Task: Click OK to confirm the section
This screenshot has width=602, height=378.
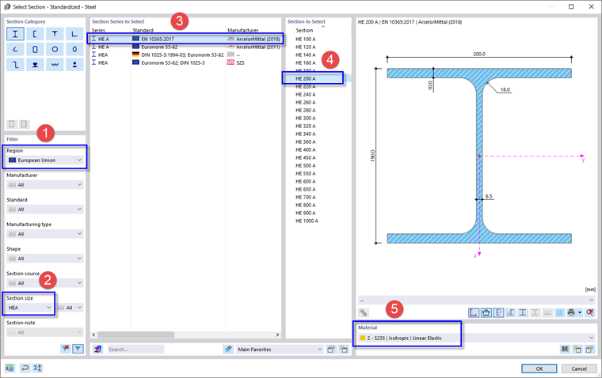Action: (539, 369)
